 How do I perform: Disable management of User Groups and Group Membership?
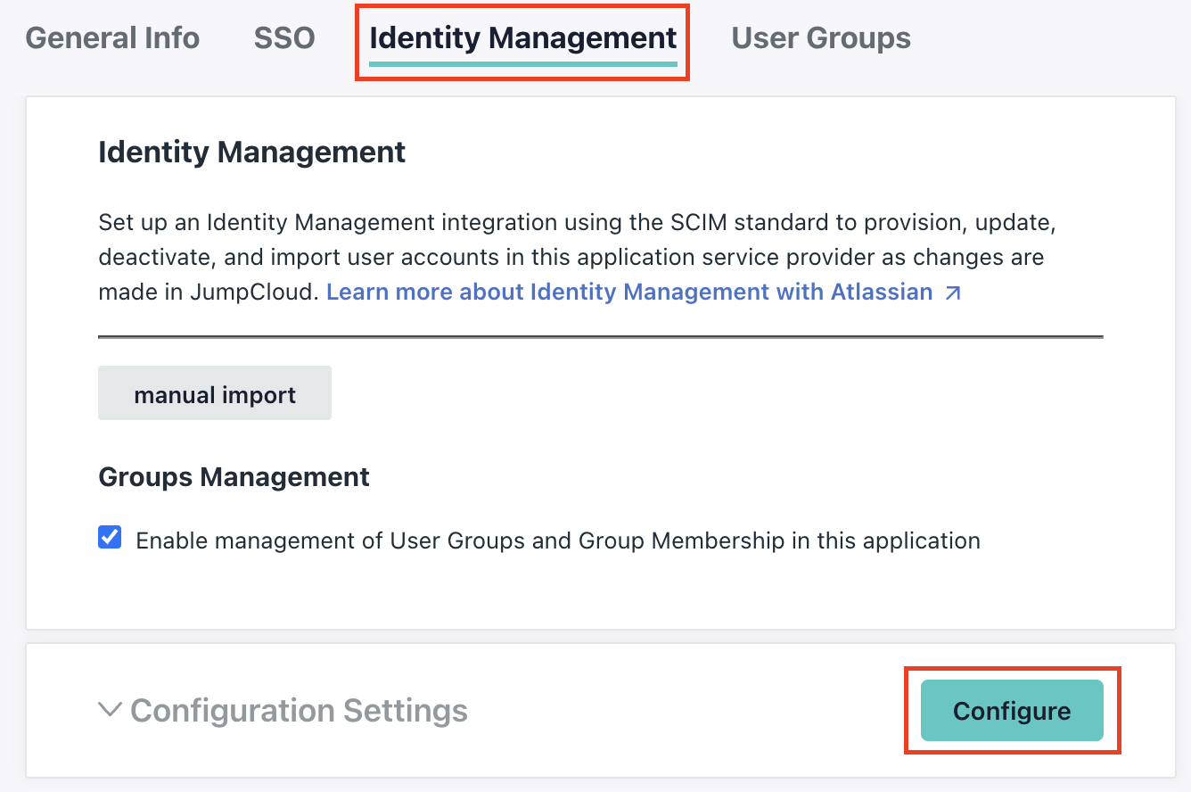pos(110,536)
